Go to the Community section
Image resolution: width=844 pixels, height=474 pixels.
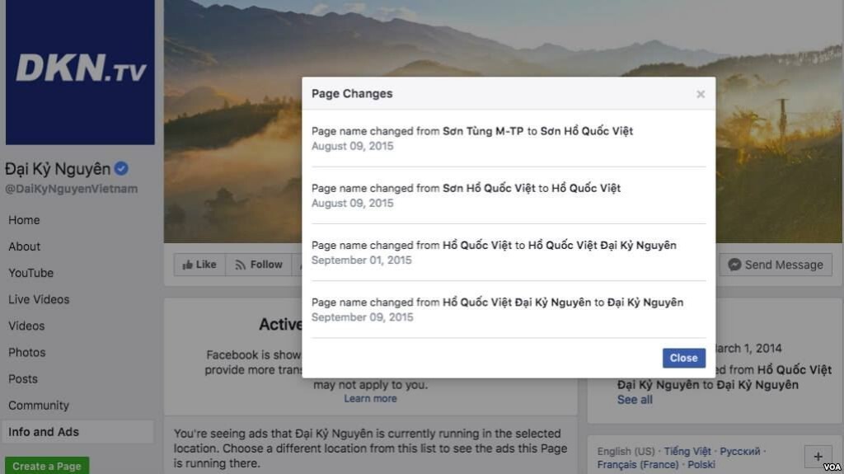39,405
